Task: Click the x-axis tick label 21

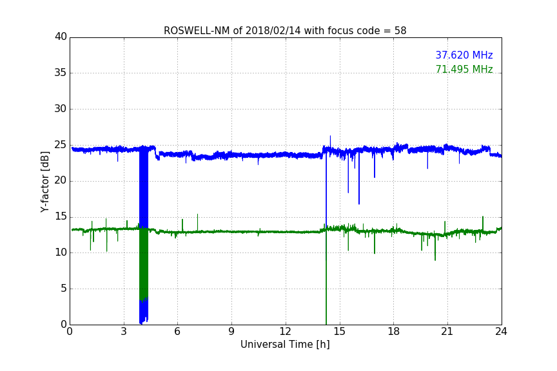Action: click(447, 332)
